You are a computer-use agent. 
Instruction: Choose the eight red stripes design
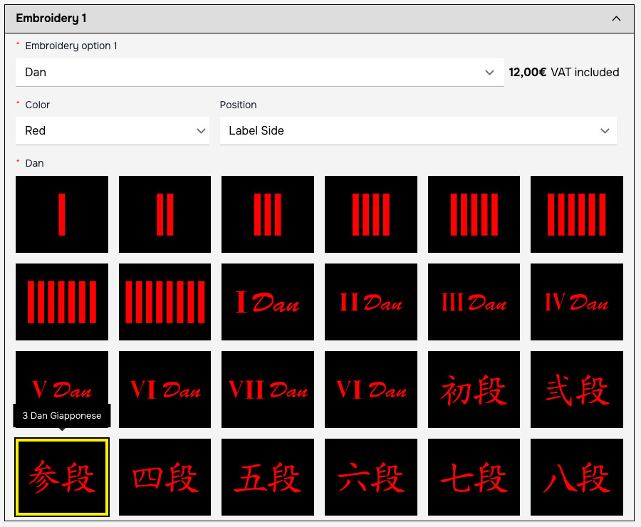[x=165, y=302]
